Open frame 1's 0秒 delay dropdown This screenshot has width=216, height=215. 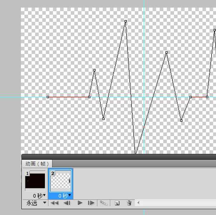pyautogui.click(x=44, y=196)
